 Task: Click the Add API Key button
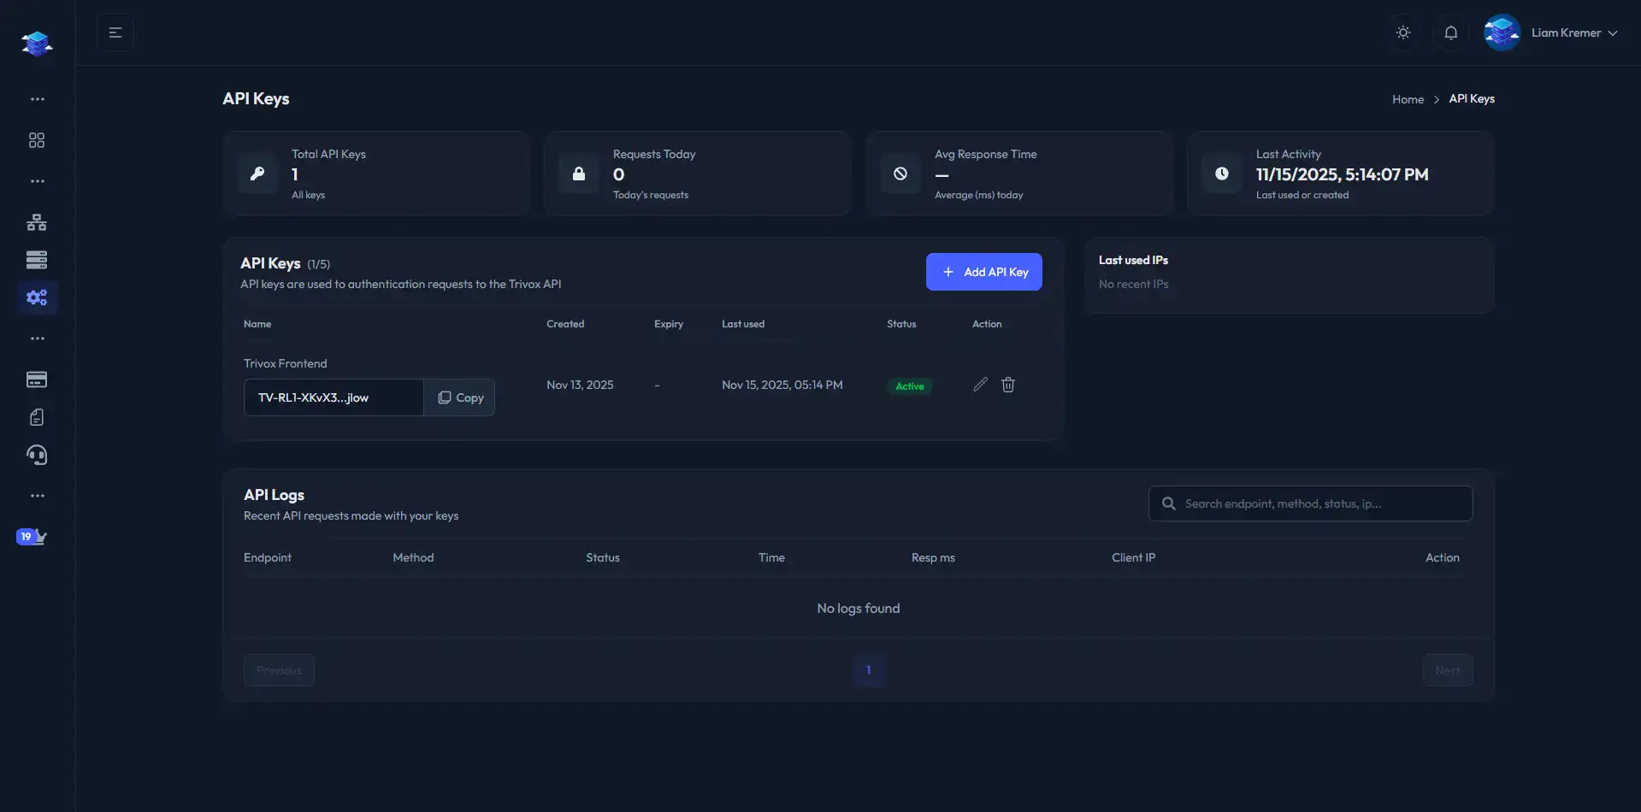(x=983, y=272)
